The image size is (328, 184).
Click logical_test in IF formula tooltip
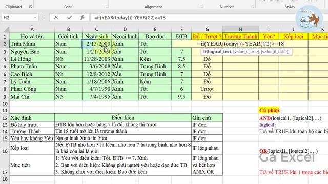[x=219, y=51]
